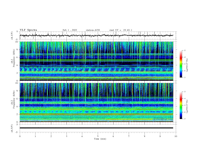Click time axis tick label "4"

tap(82, 136)
